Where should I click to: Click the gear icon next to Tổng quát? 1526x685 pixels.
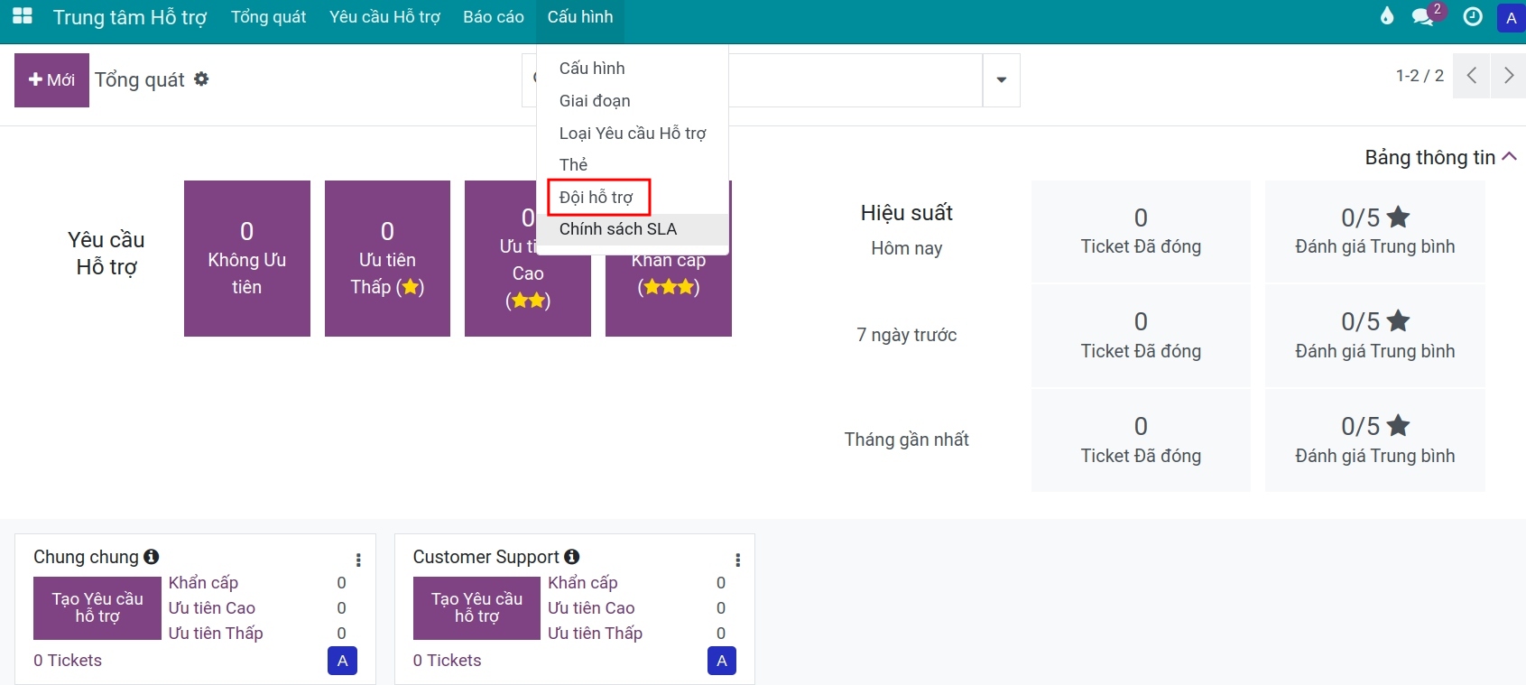[201, 79]
